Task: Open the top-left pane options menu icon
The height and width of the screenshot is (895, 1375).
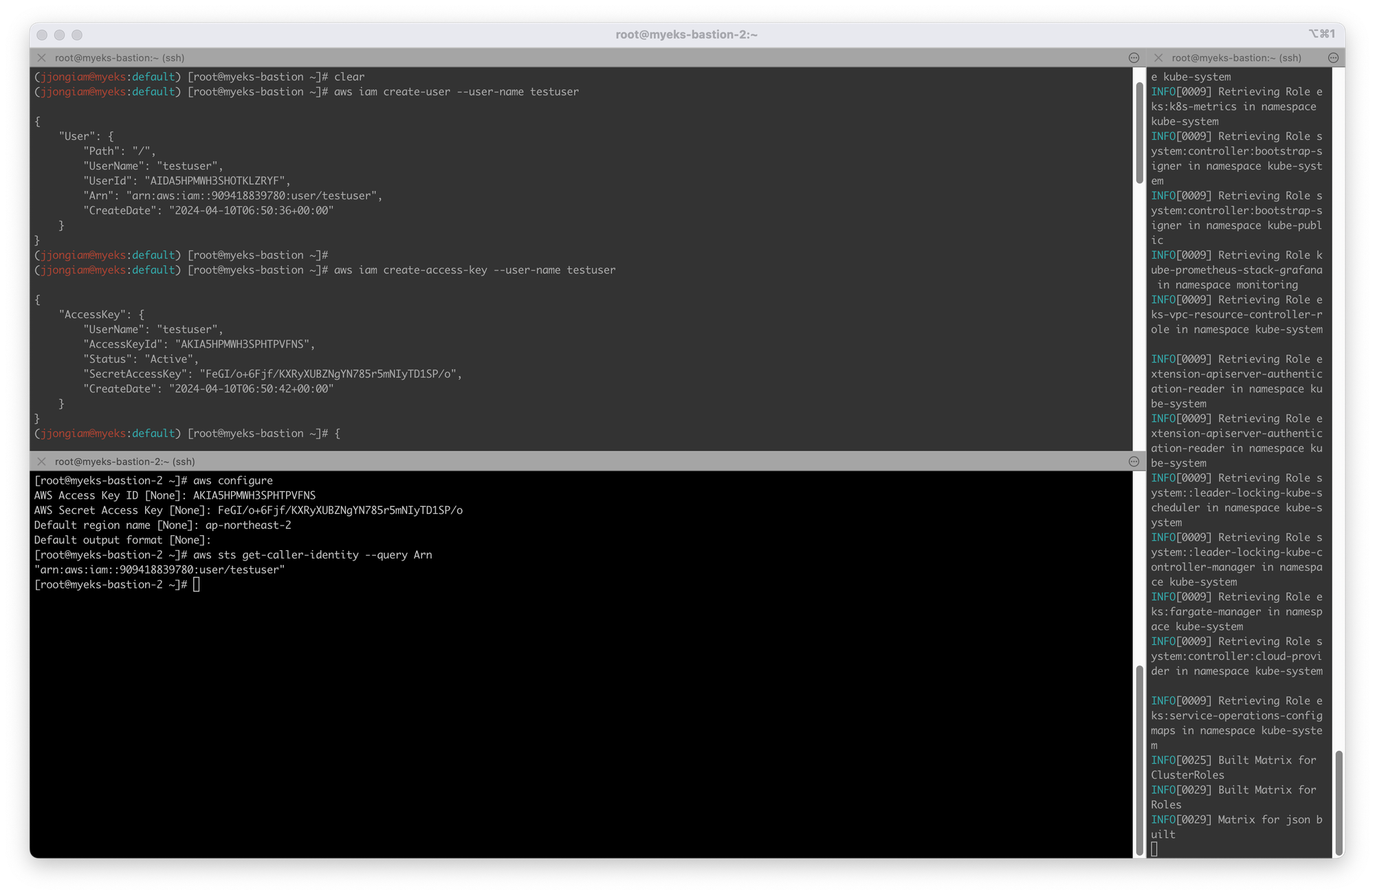Action: pyautogui.click(x=1134, y=58)
